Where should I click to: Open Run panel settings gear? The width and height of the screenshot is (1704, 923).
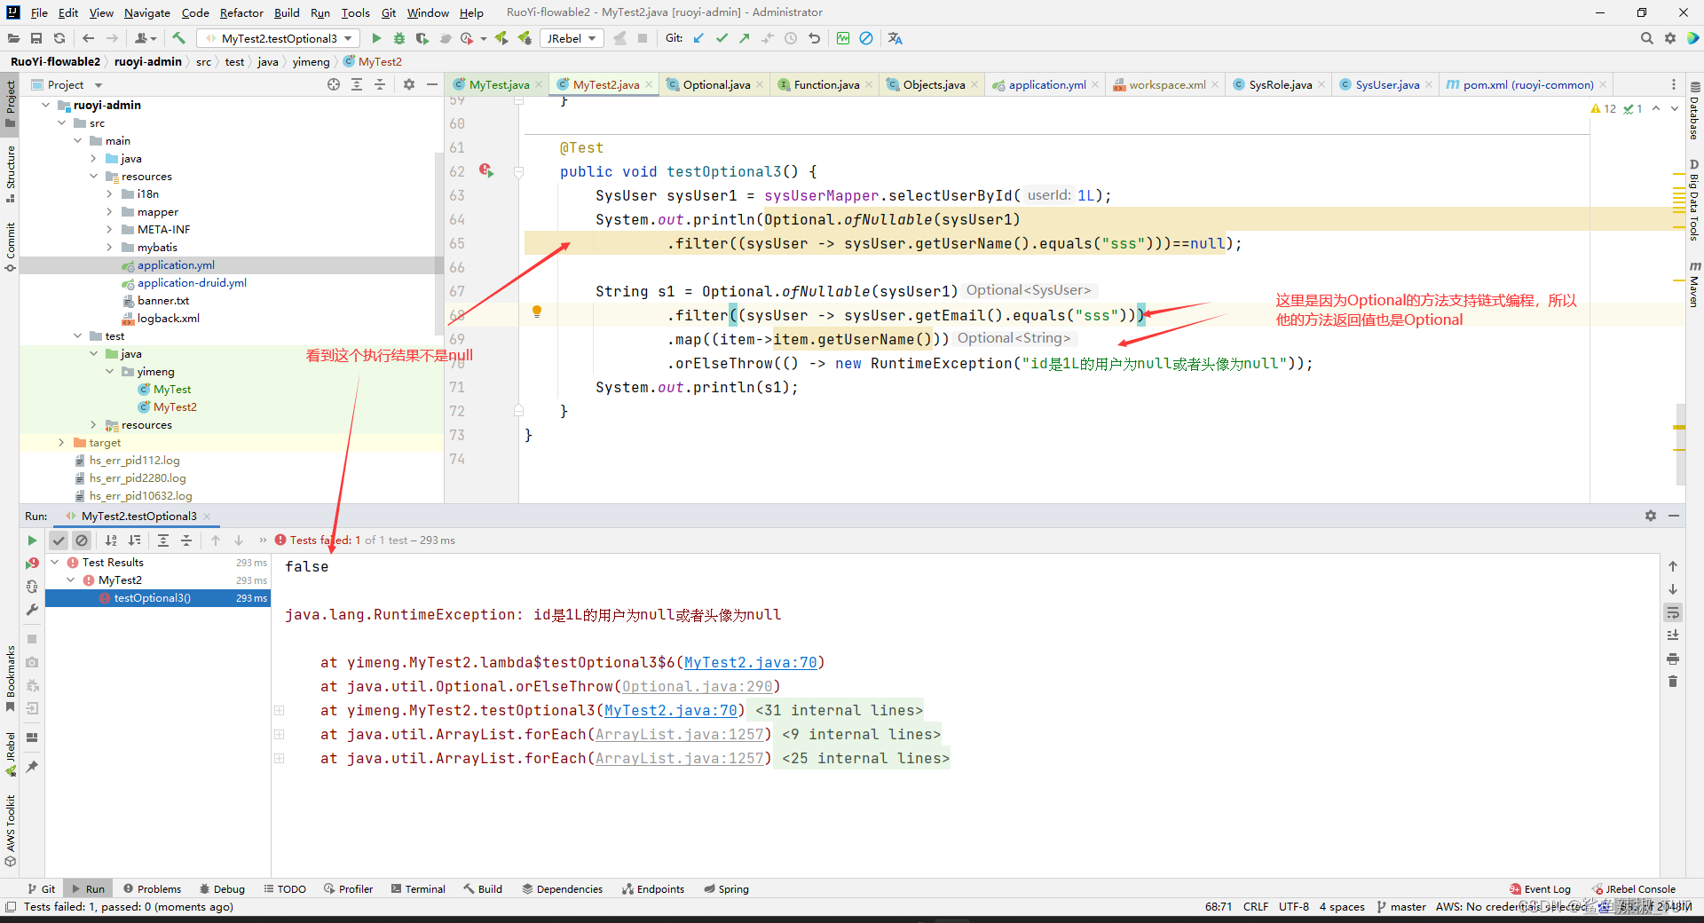[1651, 516]
